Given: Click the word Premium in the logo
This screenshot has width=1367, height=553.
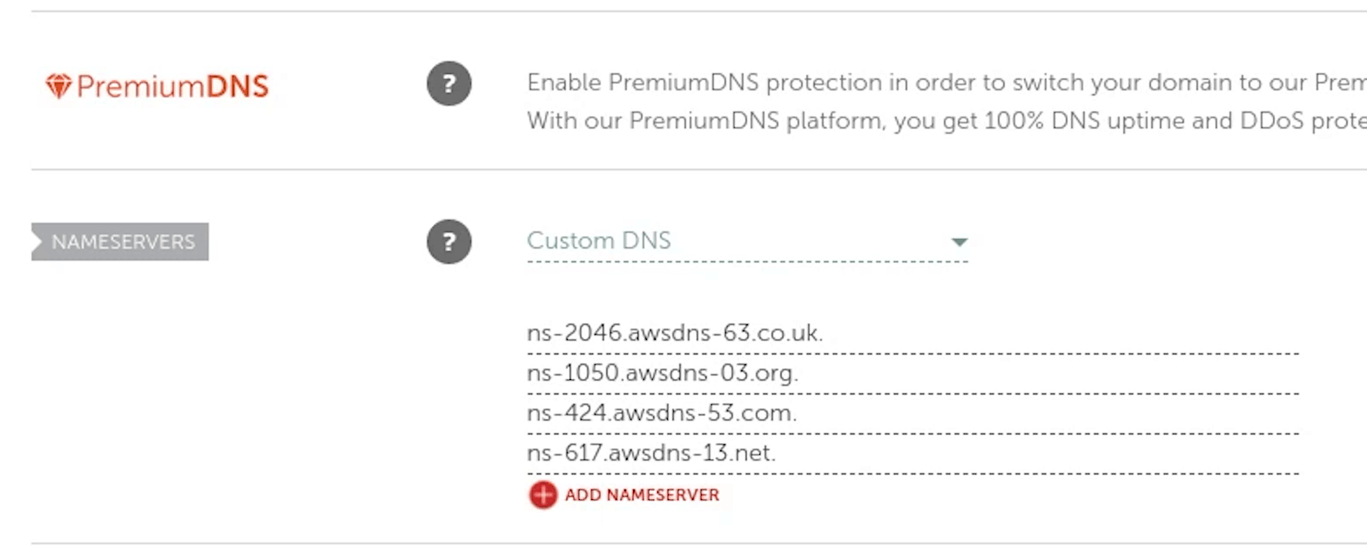Looking at the screenshot, I should point(140,86).
